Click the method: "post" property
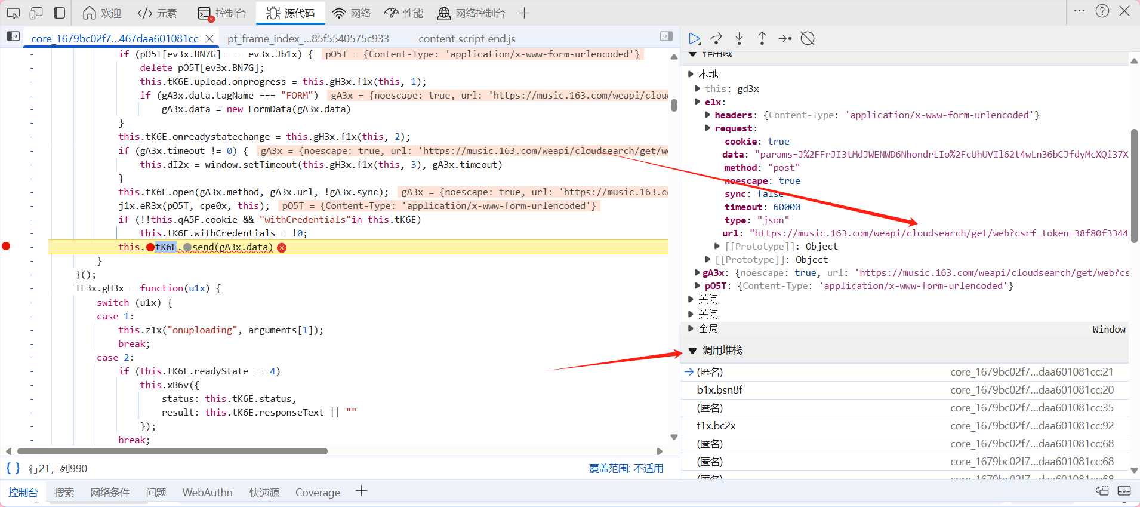Image resolution: width=1140 pixels, height=507 pixels. click(x=762, y=167)
